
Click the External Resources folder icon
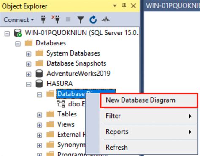click(x=50, y=134)
